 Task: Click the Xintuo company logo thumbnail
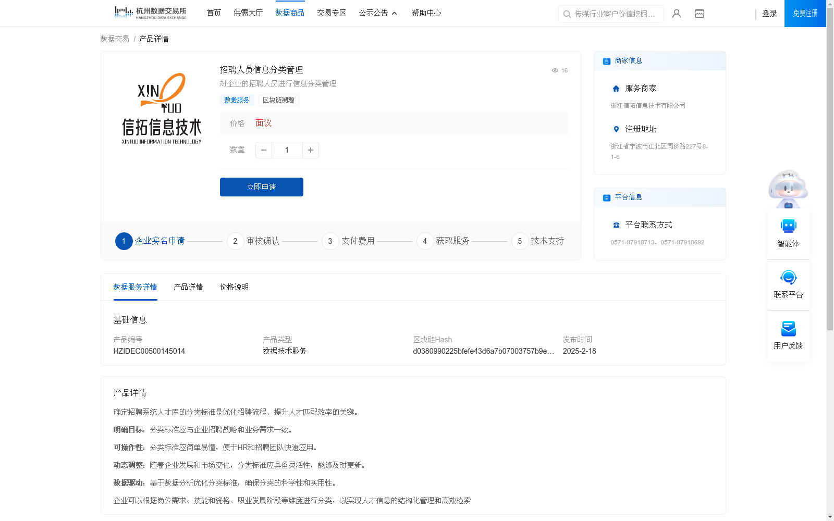162,108
